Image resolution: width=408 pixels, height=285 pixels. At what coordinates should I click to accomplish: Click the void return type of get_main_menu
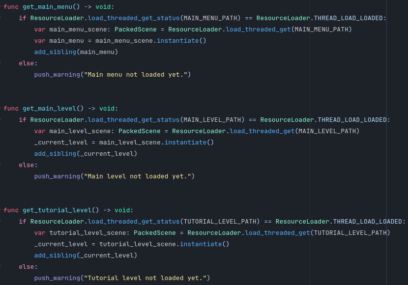tap(103, 7)
